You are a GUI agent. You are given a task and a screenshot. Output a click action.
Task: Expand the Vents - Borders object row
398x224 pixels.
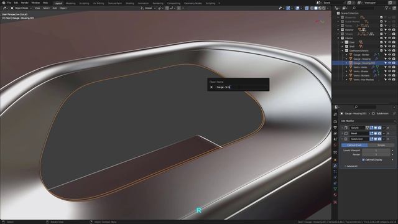pos(346,75)
